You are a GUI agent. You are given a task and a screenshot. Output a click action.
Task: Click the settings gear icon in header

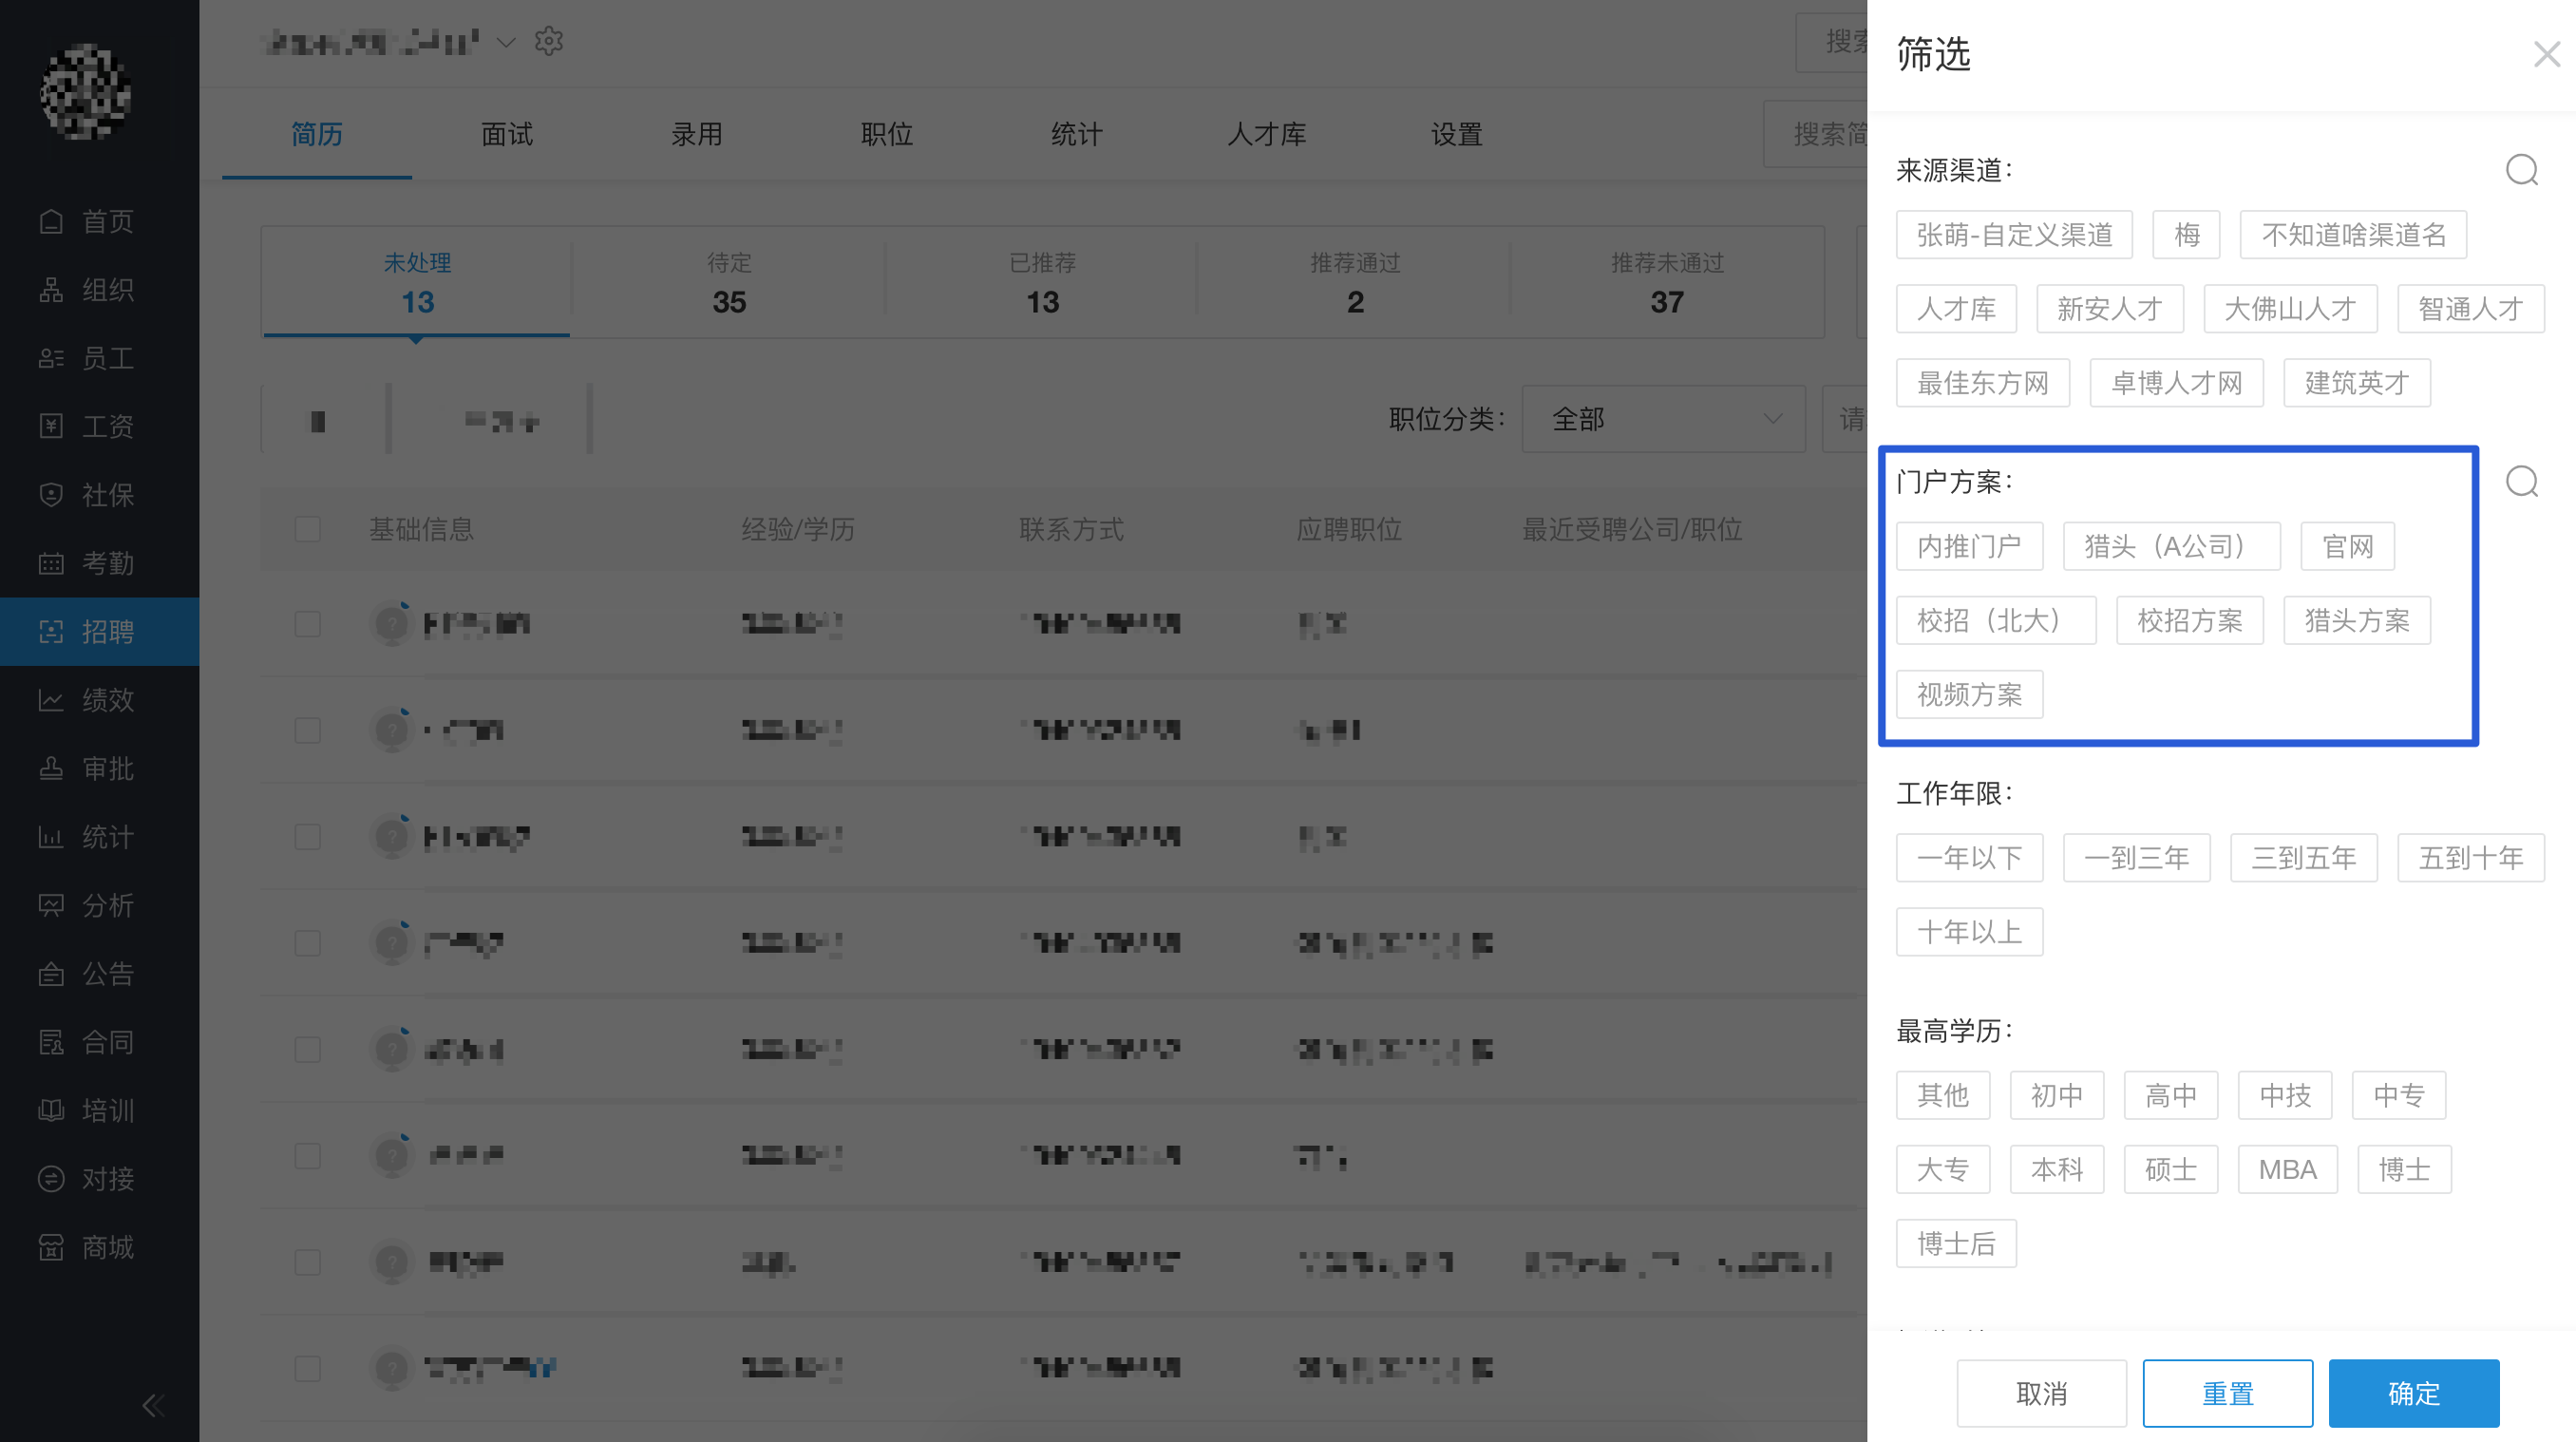coord(549,41)
